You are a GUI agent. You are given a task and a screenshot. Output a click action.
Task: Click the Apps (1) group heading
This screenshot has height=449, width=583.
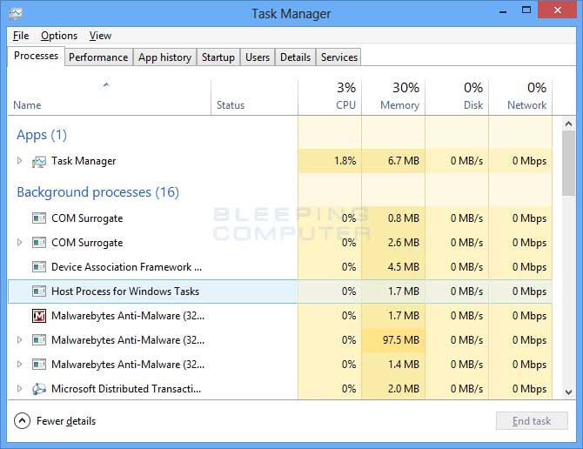point(42,135)
